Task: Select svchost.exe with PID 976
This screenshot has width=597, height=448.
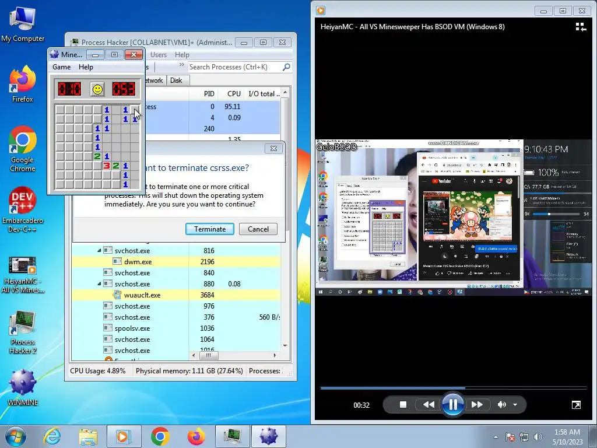Action: pyautogui.click(x=176, y=306)
